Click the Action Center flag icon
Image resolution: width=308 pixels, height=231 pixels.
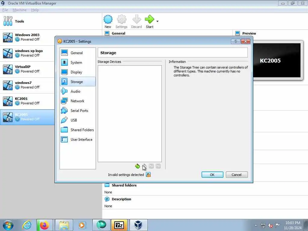277,225
